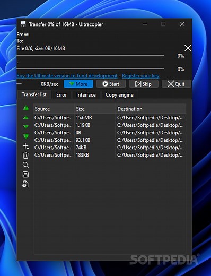Start the file transfer
This screenshot has height=276, width=211.
pyautogui.click(x=111, y=84)
